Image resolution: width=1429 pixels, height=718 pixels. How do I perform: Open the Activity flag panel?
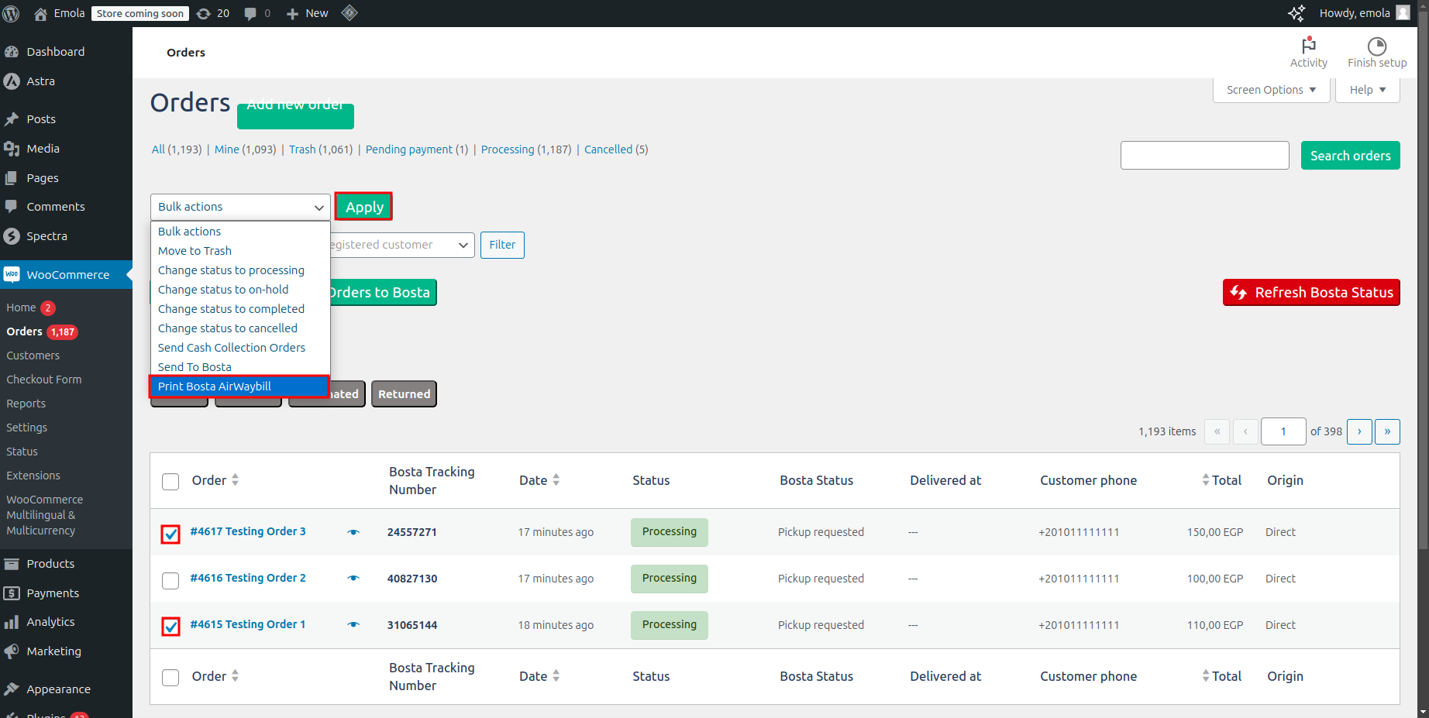(1308, 52)
